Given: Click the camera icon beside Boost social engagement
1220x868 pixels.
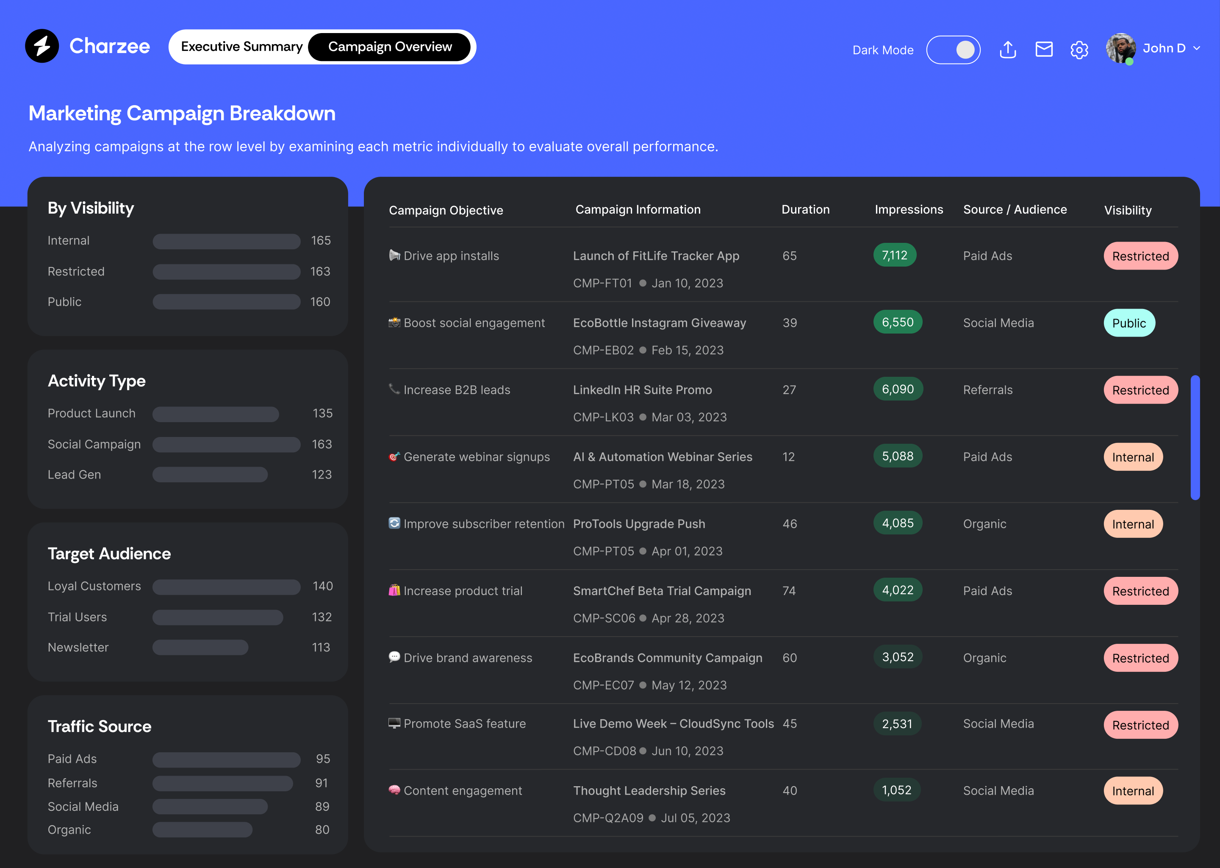Looking at the screenshot, I should click(x=394, y=322).
